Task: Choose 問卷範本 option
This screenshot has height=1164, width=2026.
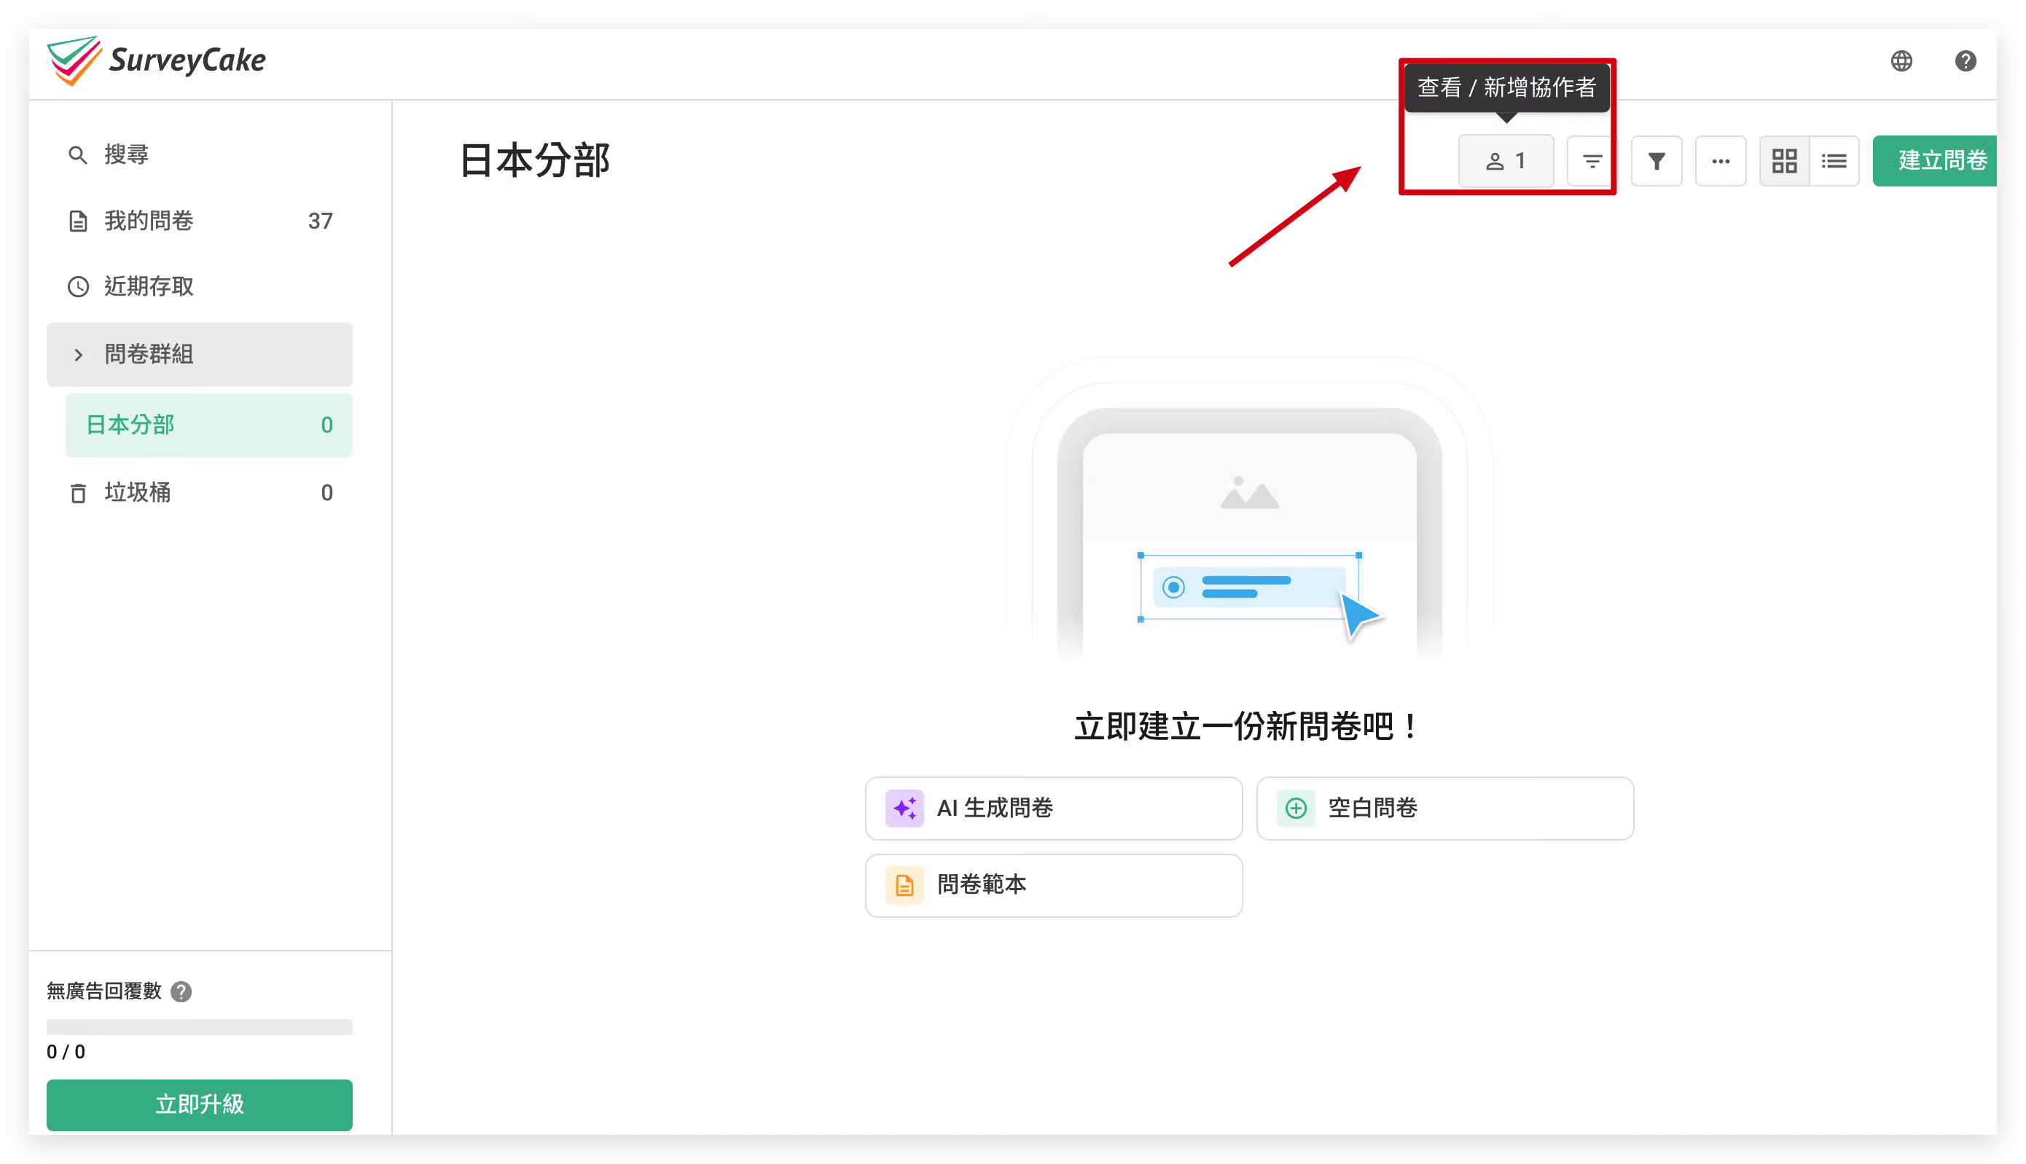Action: coord(1053,885)
